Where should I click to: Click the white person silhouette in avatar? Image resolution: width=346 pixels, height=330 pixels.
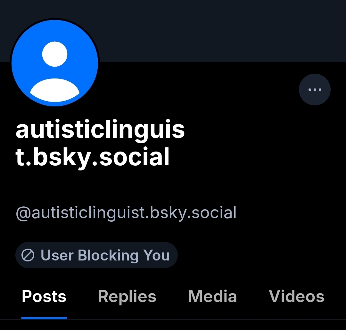coord(55,71)
